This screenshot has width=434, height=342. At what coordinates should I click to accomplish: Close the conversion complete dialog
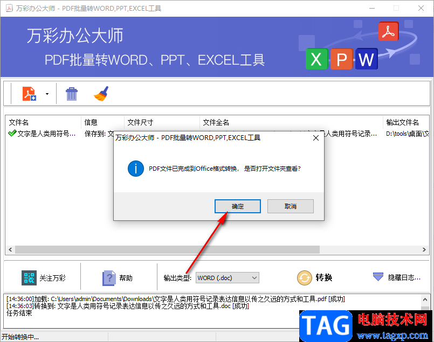(x=316, y=138)
